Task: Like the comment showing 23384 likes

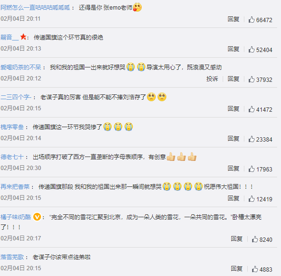Action: tap(252, 139)
